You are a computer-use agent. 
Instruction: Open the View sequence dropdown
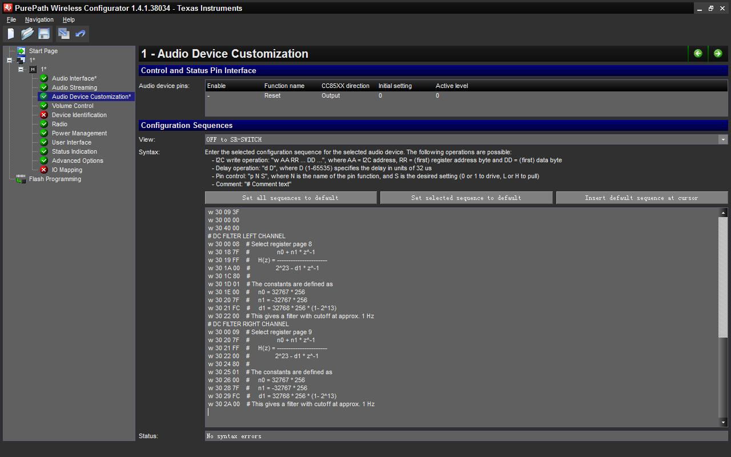[x=723, y=139]
